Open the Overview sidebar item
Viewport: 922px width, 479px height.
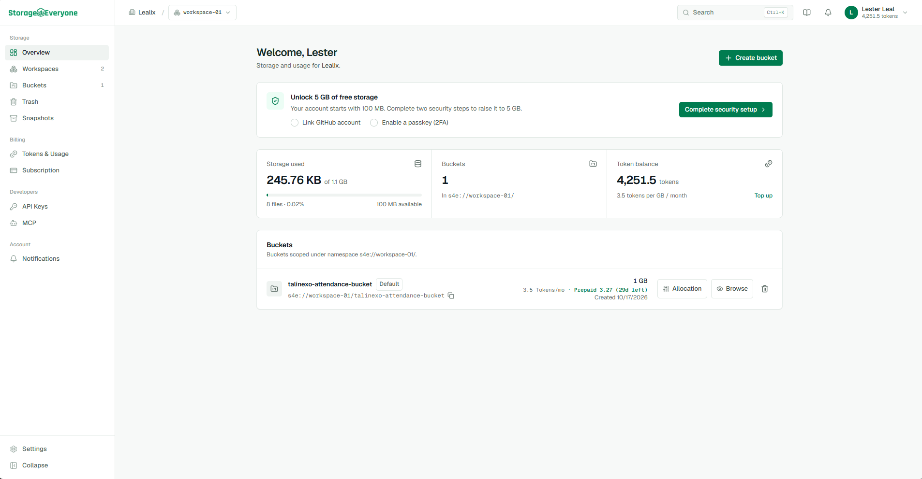click(x=57, y=53)
